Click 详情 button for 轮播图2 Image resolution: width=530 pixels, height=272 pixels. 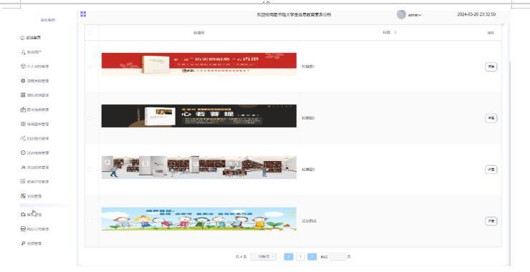pos(491,118)
